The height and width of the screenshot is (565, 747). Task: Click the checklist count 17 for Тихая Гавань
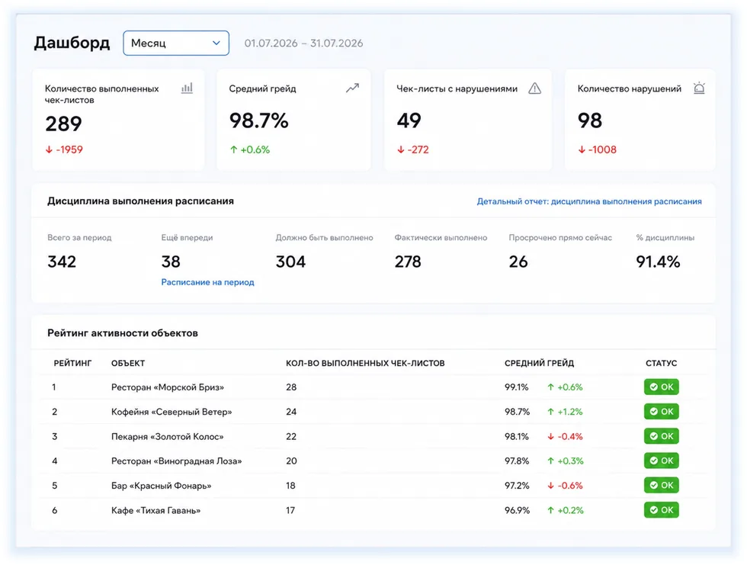[290, 510]
